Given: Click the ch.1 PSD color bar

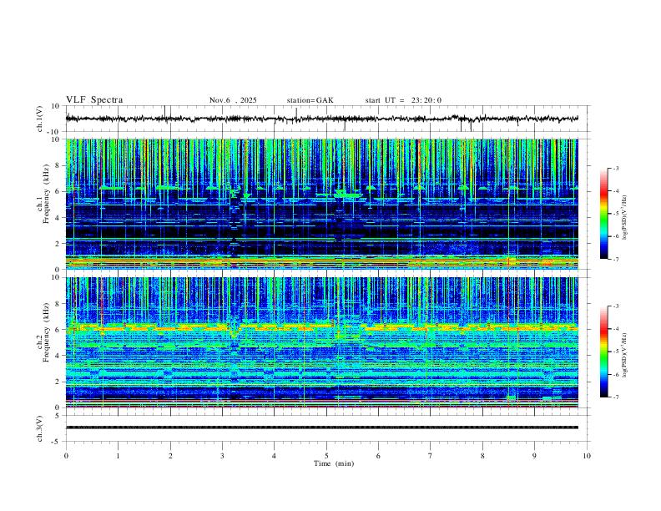Looking at the screenshot, I should (x=604, y=214).
